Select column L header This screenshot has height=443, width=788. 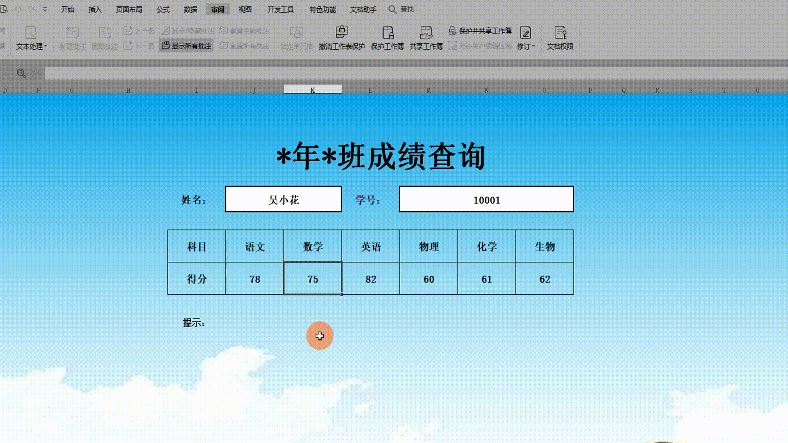[370, 90]
